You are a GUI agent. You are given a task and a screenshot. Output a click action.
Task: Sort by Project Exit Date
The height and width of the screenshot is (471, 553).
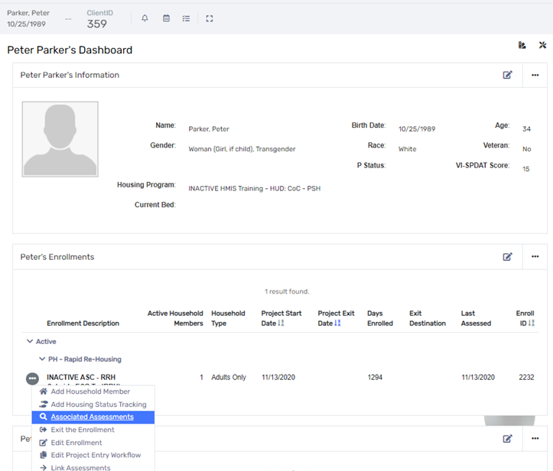[337, 323]
